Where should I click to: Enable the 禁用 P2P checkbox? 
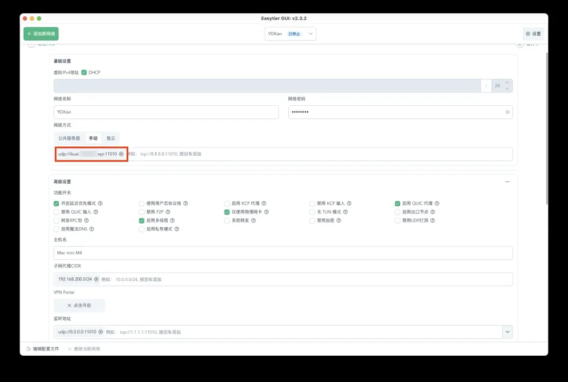pos(141,212)
